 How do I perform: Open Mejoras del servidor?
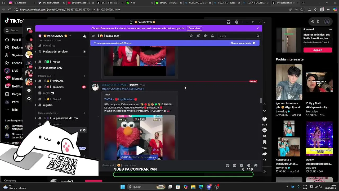click(61, 51)
